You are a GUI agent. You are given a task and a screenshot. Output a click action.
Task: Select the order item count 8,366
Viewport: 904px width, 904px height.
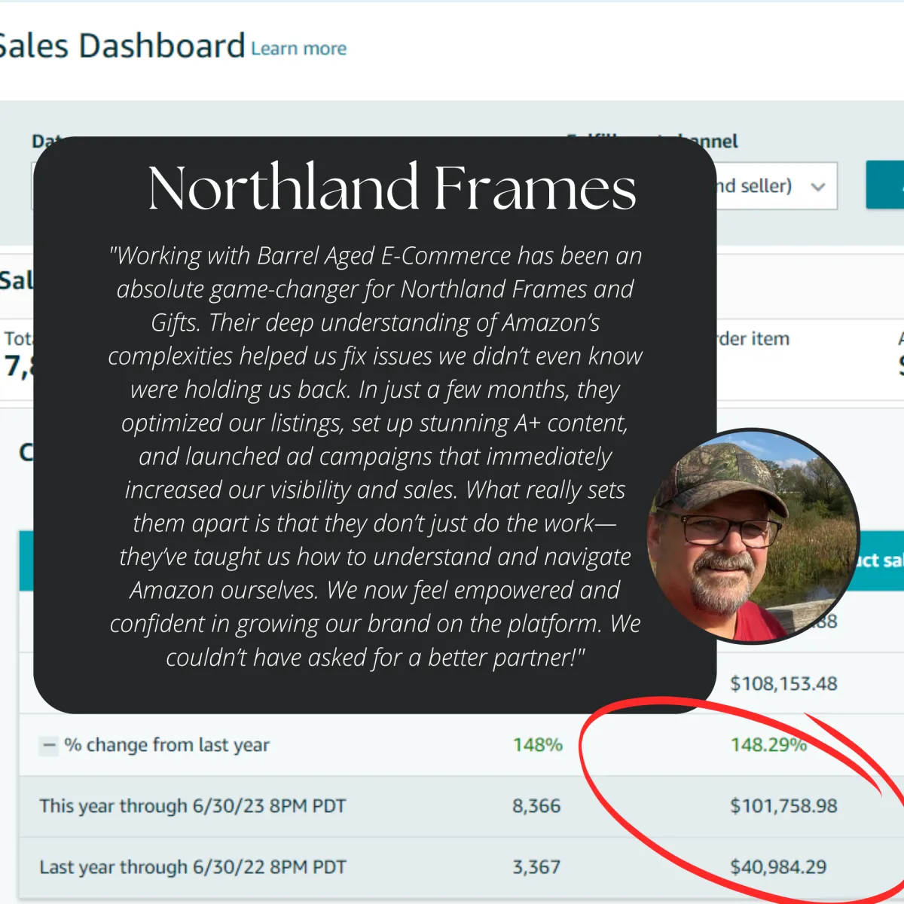point(536,805)
